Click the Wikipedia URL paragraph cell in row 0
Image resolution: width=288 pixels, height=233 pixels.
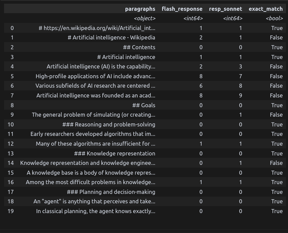point(97,28)
